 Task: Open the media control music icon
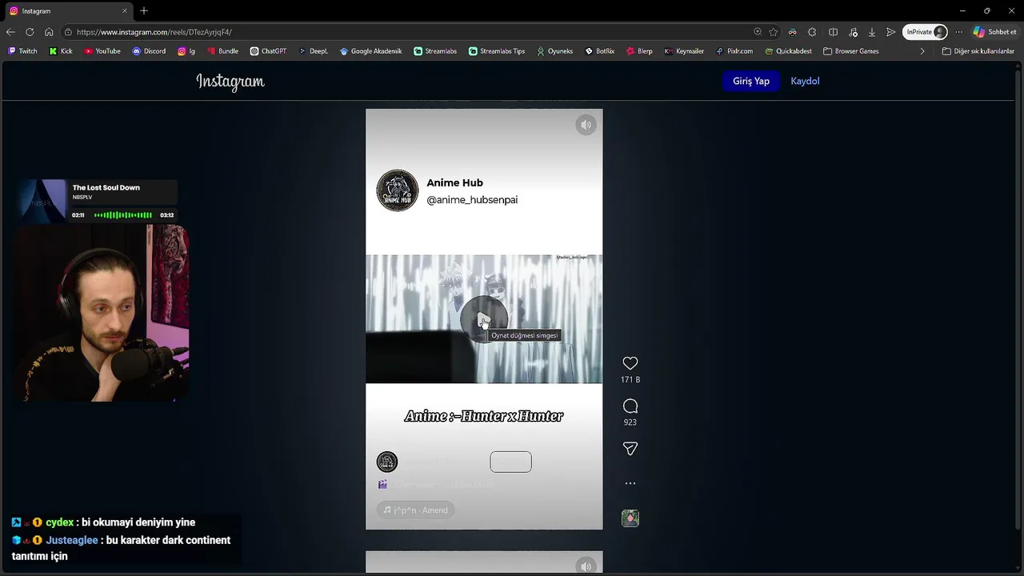coord(853,32)
